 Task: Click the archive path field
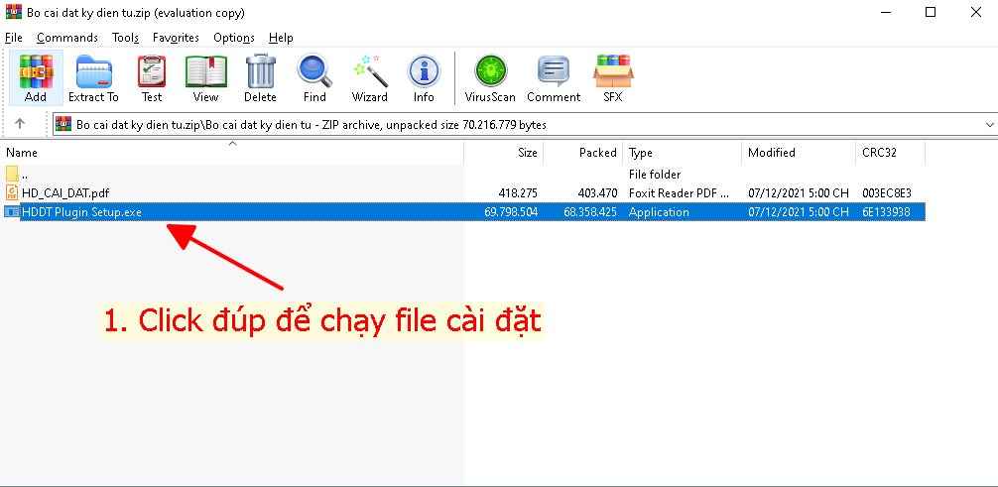[525, 125]
